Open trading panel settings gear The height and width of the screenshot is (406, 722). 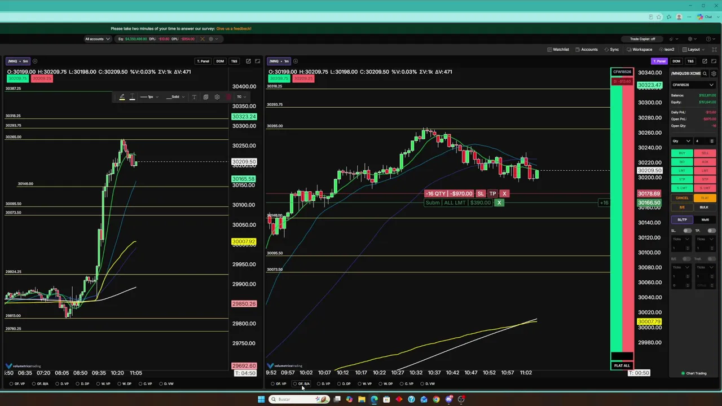pyautogui.click(x=714, y=73)
